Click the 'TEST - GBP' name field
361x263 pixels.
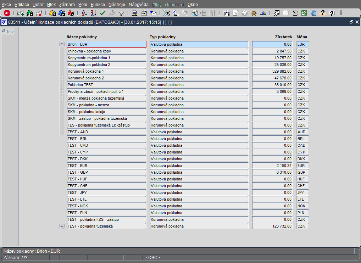pos(106,172)
